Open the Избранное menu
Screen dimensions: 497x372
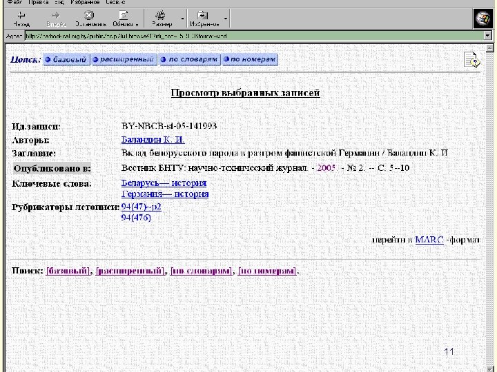click(86, 2)
